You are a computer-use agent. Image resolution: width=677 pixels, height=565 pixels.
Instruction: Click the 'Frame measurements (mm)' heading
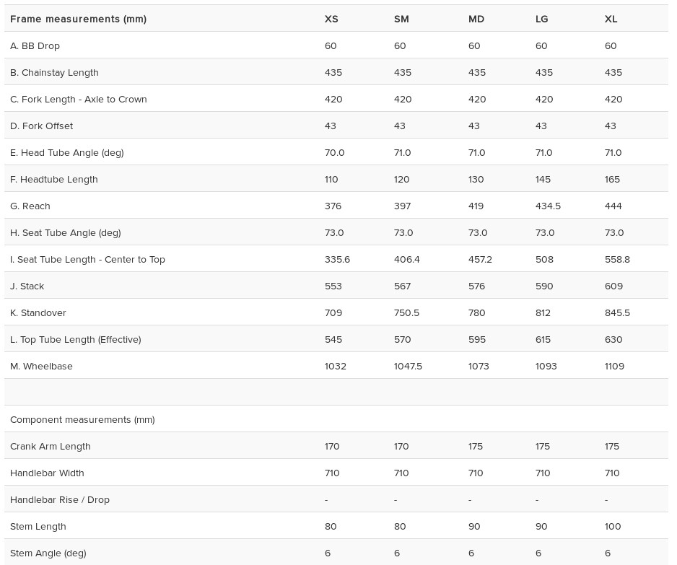(x=78, y=19)
